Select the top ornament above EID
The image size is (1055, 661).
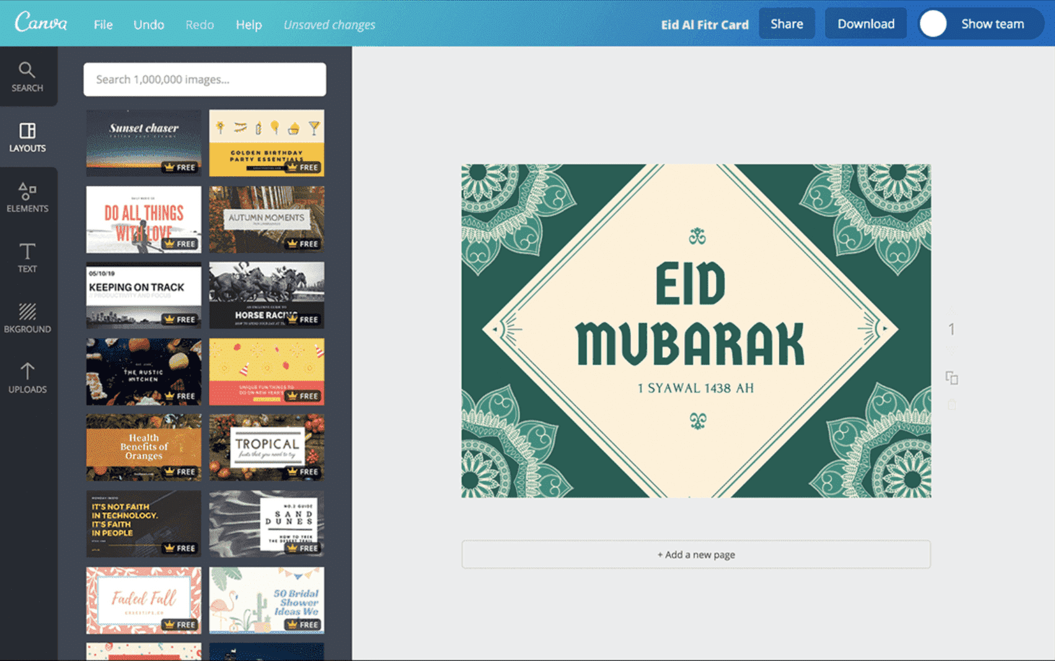pyautogui.click(x=697, y=236)
